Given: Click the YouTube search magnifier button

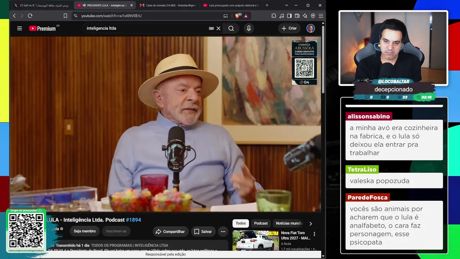Looking at the screenshot, I should point(231,28).
